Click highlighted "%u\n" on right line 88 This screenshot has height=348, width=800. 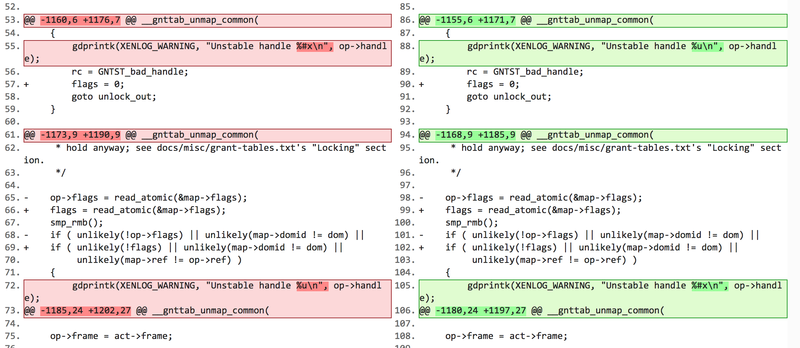707,46
